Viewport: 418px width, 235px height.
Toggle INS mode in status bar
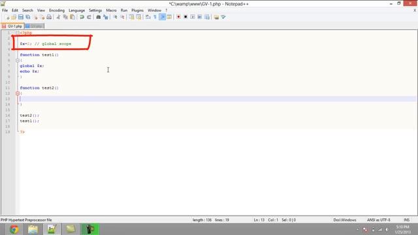(x=406, y=220)
